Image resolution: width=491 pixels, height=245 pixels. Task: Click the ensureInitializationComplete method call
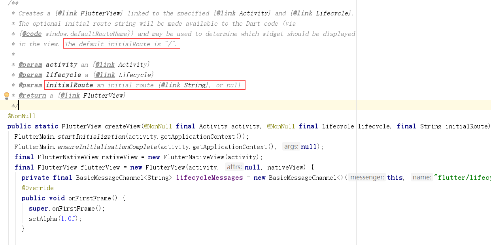108,147
